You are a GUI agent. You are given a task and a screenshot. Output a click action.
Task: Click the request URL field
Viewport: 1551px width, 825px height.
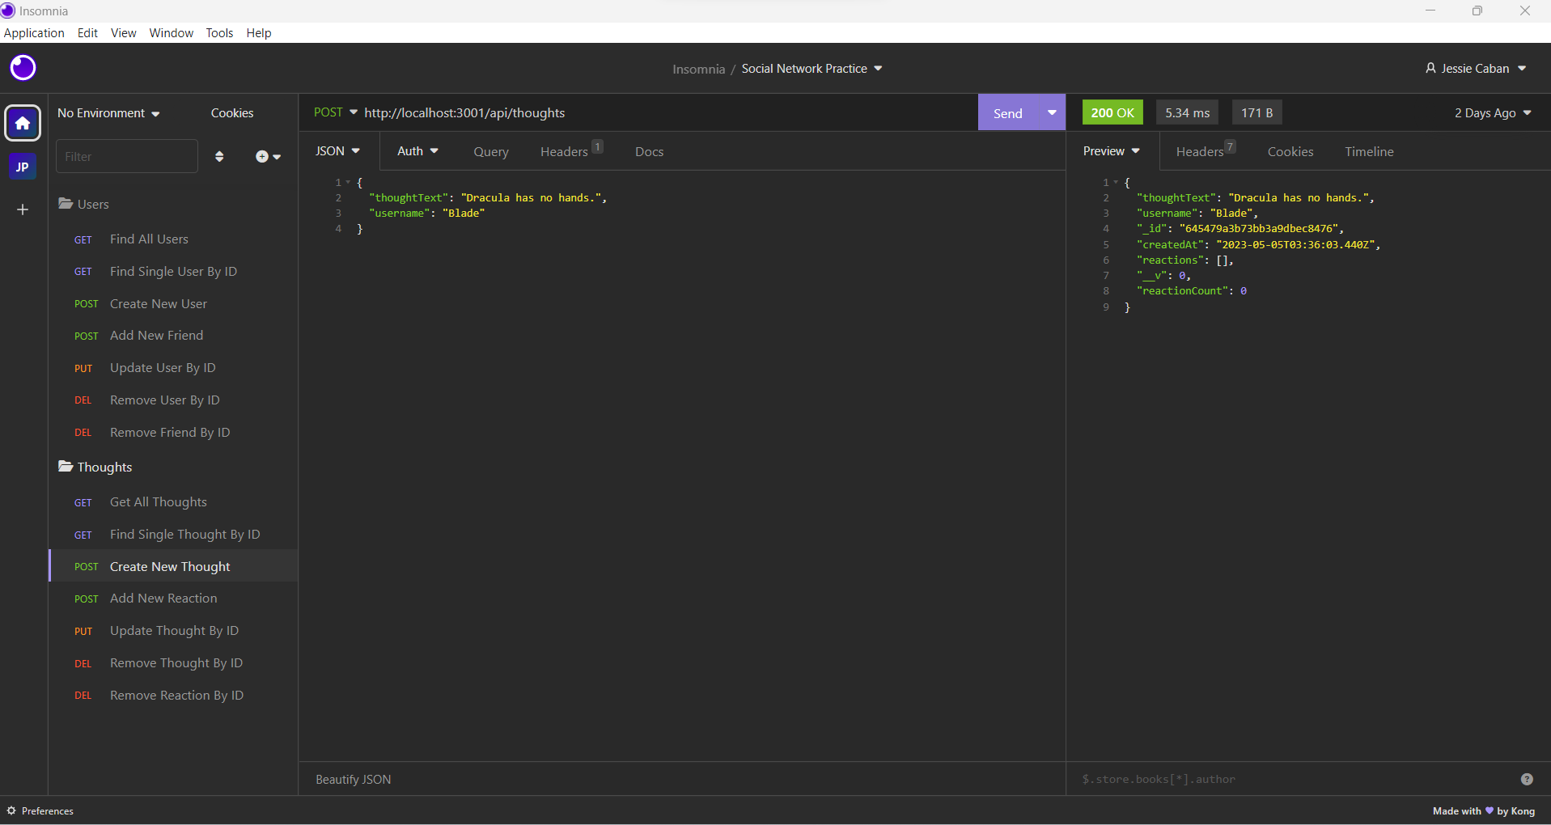667,112
